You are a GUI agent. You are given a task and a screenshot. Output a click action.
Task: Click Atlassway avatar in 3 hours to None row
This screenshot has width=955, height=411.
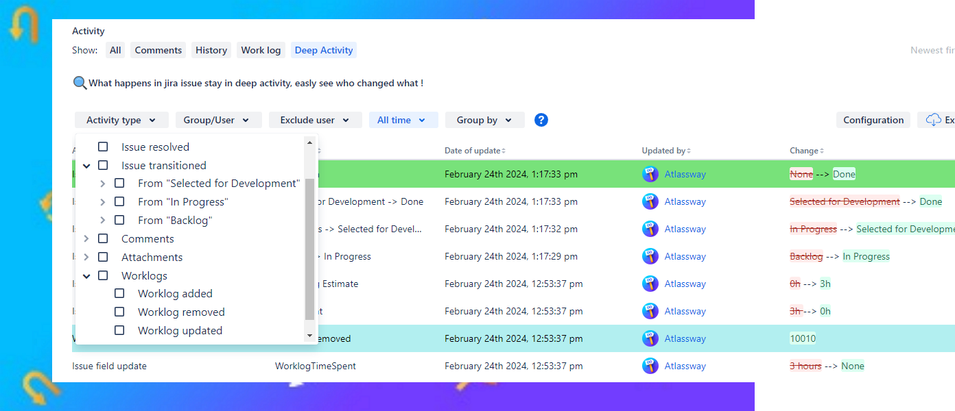(650, 366)
